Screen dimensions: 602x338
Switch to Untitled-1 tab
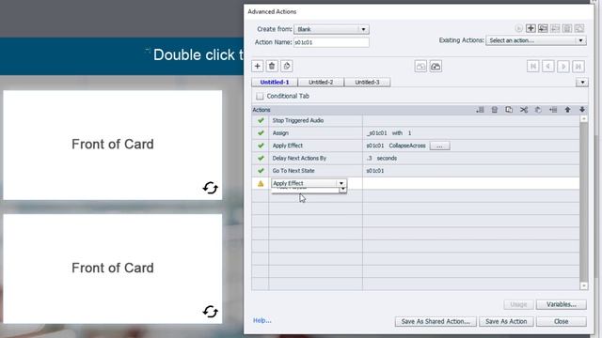click(x=275, y=82)
